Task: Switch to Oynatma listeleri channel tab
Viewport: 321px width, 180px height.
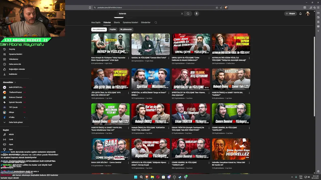Action: click(x=130, y=22)
